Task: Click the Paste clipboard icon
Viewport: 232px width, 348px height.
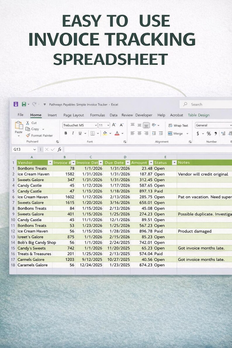Action: pos(19,125)
